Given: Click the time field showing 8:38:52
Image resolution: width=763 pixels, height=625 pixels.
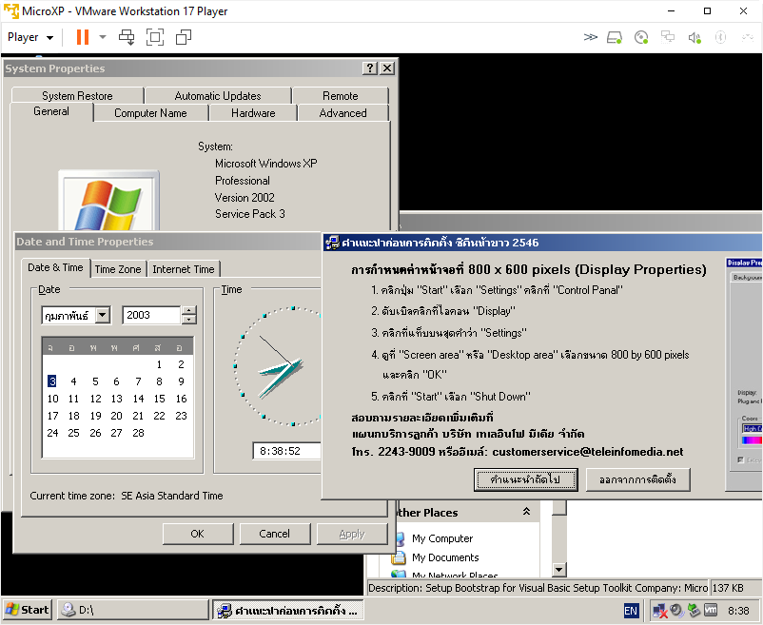Looking at the screenshot, I should [286, 451].
